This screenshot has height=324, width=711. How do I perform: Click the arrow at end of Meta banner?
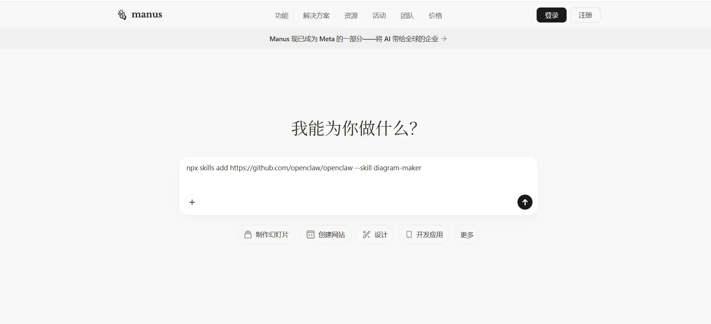tap(444, 39)
